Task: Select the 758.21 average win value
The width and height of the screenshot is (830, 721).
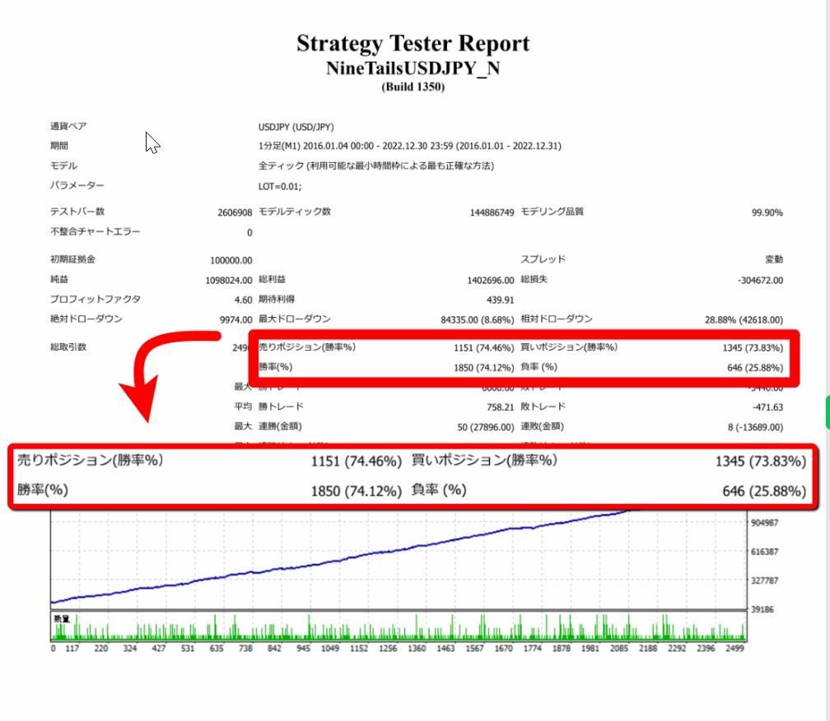Action: point(501,407)
